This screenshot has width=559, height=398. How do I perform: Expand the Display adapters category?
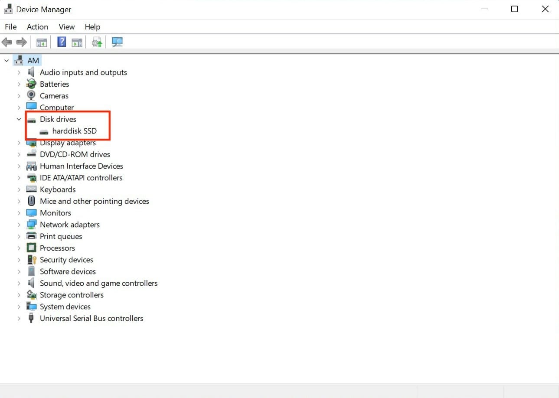point(19,143)
